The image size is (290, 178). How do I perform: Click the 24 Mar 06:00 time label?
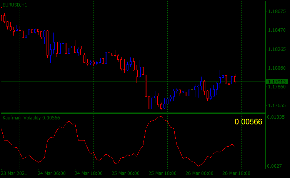tap(52, 173)
